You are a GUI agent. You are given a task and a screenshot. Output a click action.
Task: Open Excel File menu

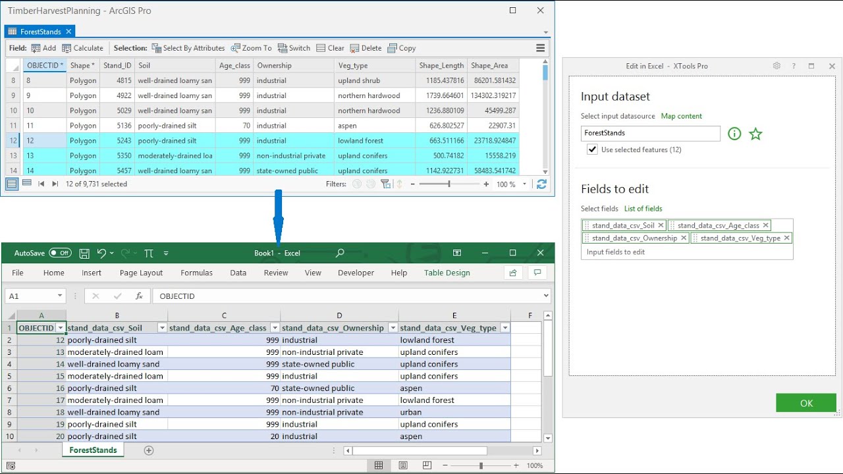18,273
